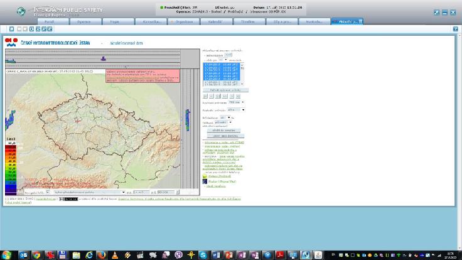Click the load selected frames button

click(226, 90)
